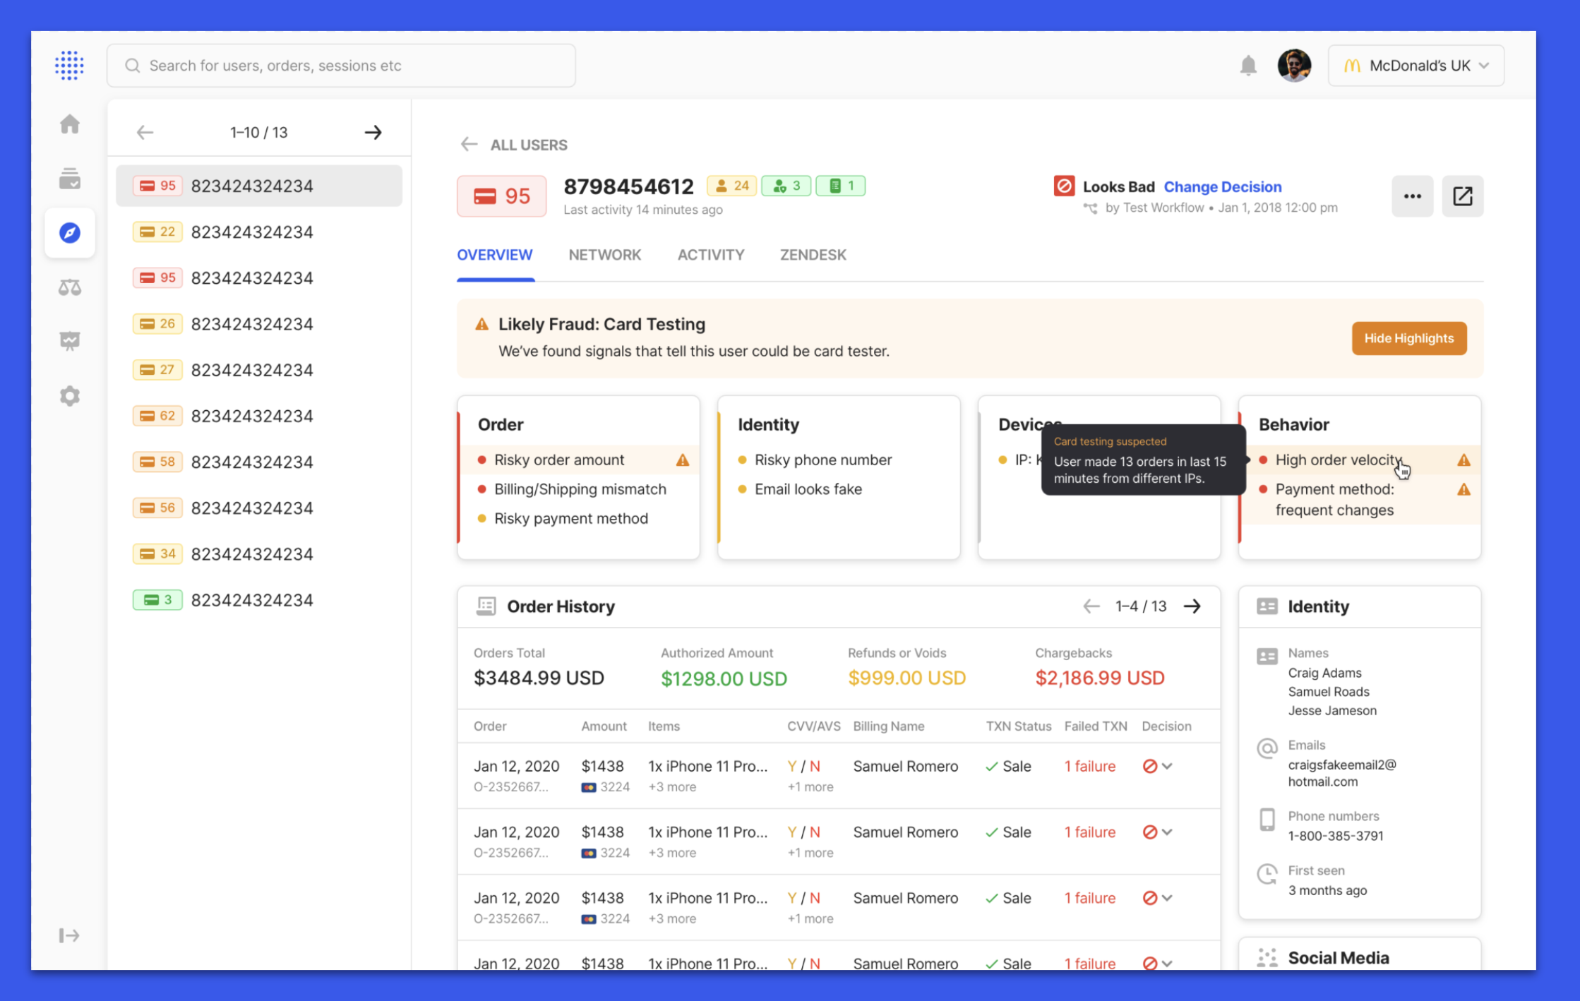Select user row with score 58
The image size is (1580, 1001).
coord(259,462)
